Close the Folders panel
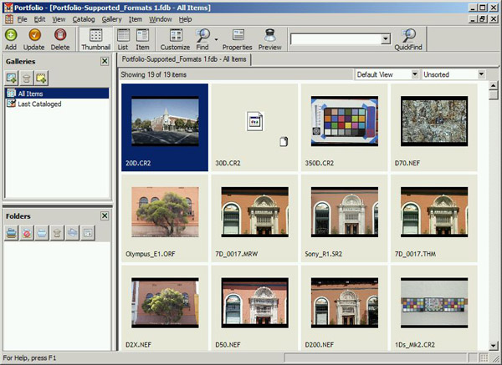This screenshot has width=502, height=365. (x=105, y=215)
